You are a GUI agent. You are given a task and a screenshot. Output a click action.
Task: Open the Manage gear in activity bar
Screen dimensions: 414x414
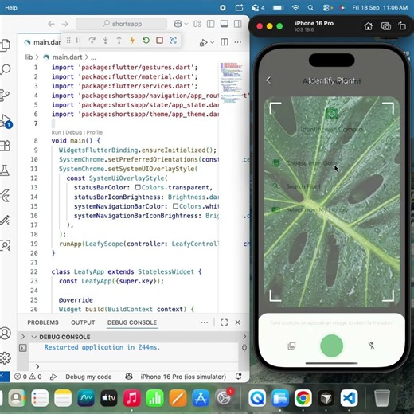click(x=6, y=358)
